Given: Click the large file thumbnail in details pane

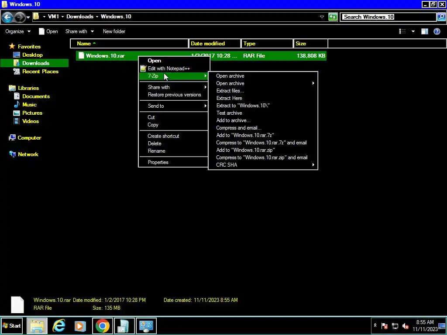Looking at the screenshot, I should (x=17, y=304).
